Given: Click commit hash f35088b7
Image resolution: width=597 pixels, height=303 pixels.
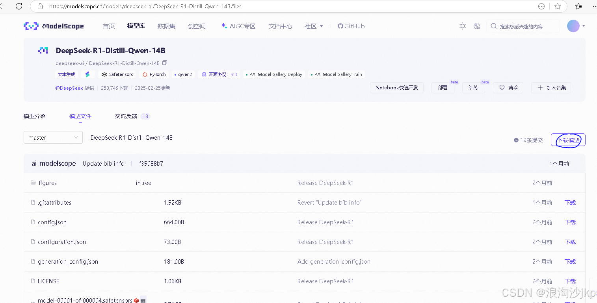Looking at the screenshot, I should pos(151,164).
